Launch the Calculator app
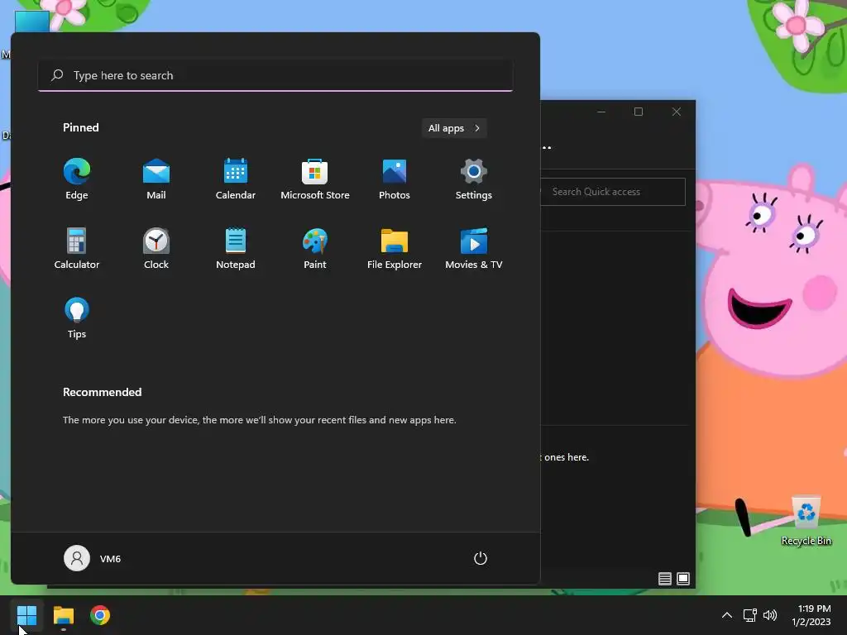This screenshot has width=847, height=635. pyautogui.click(x=77, y=249)
